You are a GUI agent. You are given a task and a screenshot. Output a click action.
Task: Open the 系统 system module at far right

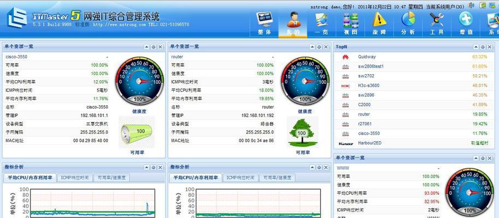492,24
